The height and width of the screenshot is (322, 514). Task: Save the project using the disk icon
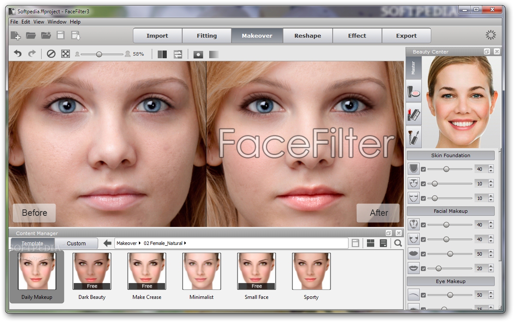(60, 36)
